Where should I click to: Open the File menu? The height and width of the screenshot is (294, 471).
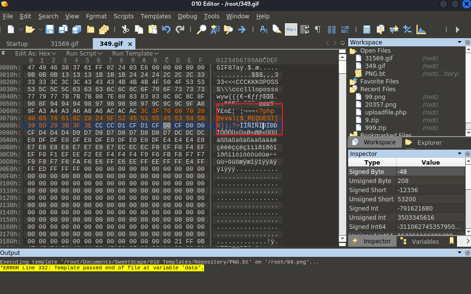8,16
